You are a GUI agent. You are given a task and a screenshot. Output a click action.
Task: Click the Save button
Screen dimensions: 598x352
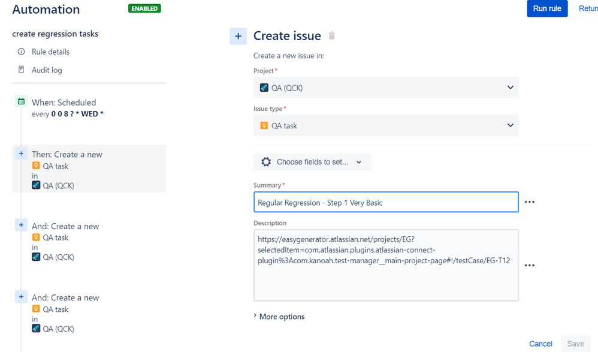(575, 344)
